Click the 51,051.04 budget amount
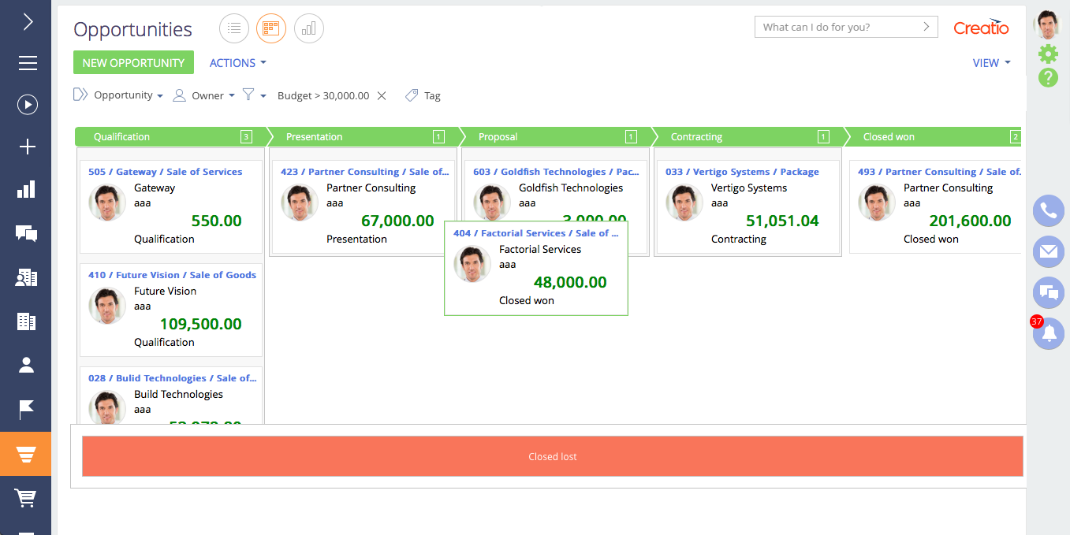Viewport: 1070px width, 535px height. tap(783, 221)
